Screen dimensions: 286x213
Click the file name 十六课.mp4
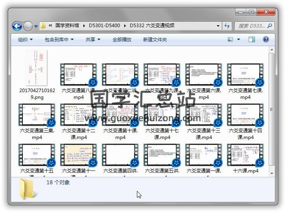245,171
